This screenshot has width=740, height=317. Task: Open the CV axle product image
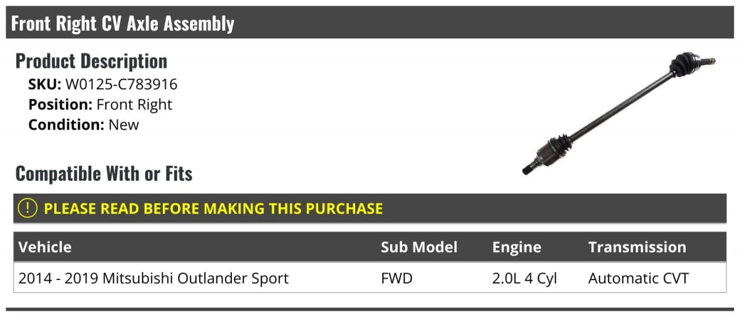pos(619,115)
